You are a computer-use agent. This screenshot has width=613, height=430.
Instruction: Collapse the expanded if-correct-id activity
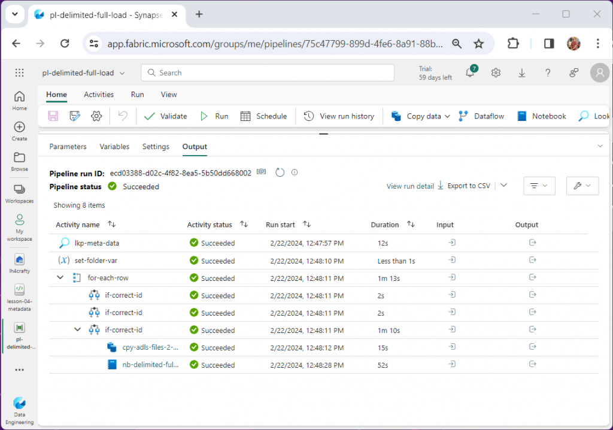tap(77, 329)
